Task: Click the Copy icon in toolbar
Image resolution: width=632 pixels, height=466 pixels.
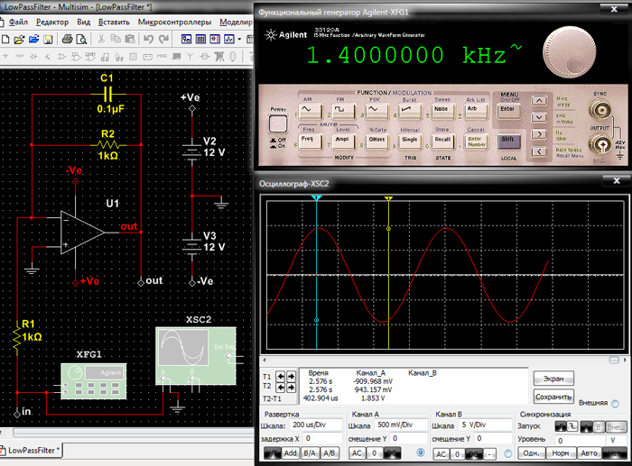Action: pos(116,39)
